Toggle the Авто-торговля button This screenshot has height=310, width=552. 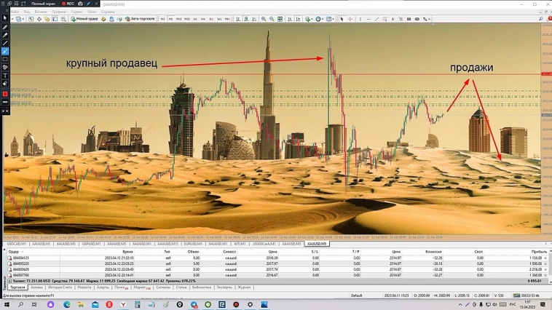(x=140, y=19)
